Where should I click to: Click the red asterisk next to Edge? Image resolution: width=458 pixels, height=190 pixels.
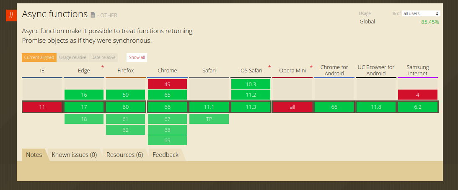103,67
